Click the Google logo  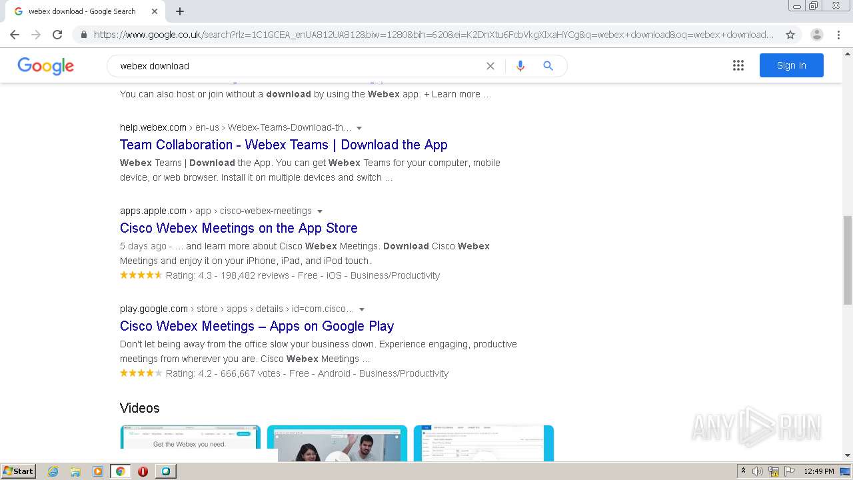coord(46,66)
